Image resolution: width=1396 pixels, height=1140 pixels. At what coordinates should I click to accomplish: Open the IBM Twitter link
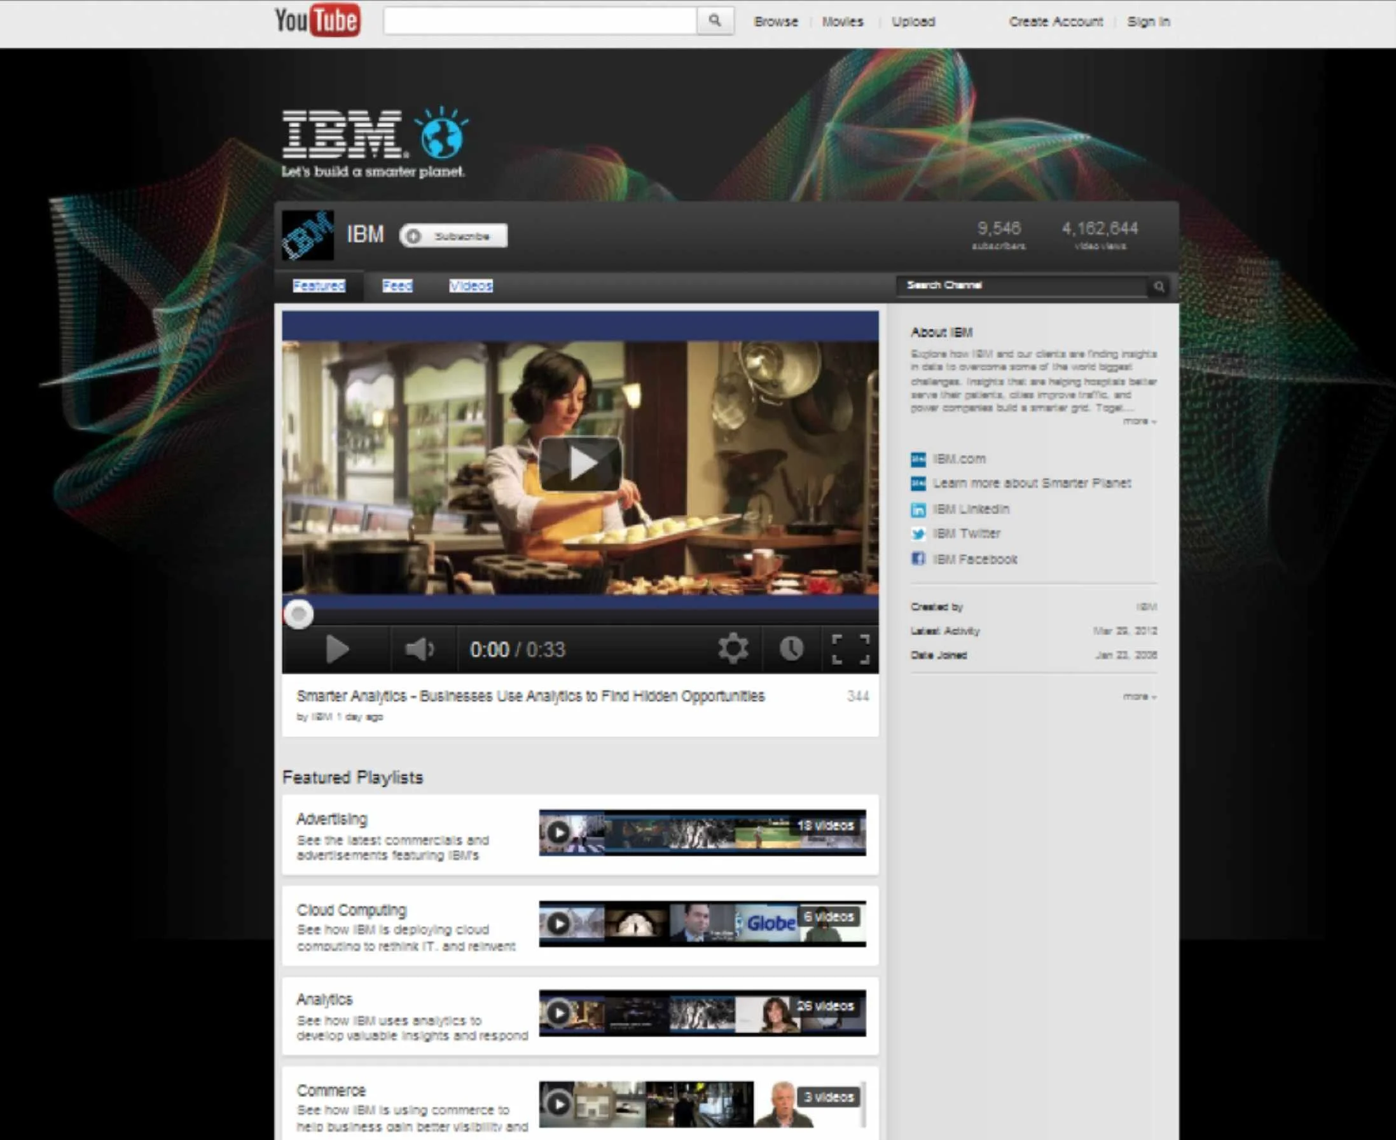[966, 534]
